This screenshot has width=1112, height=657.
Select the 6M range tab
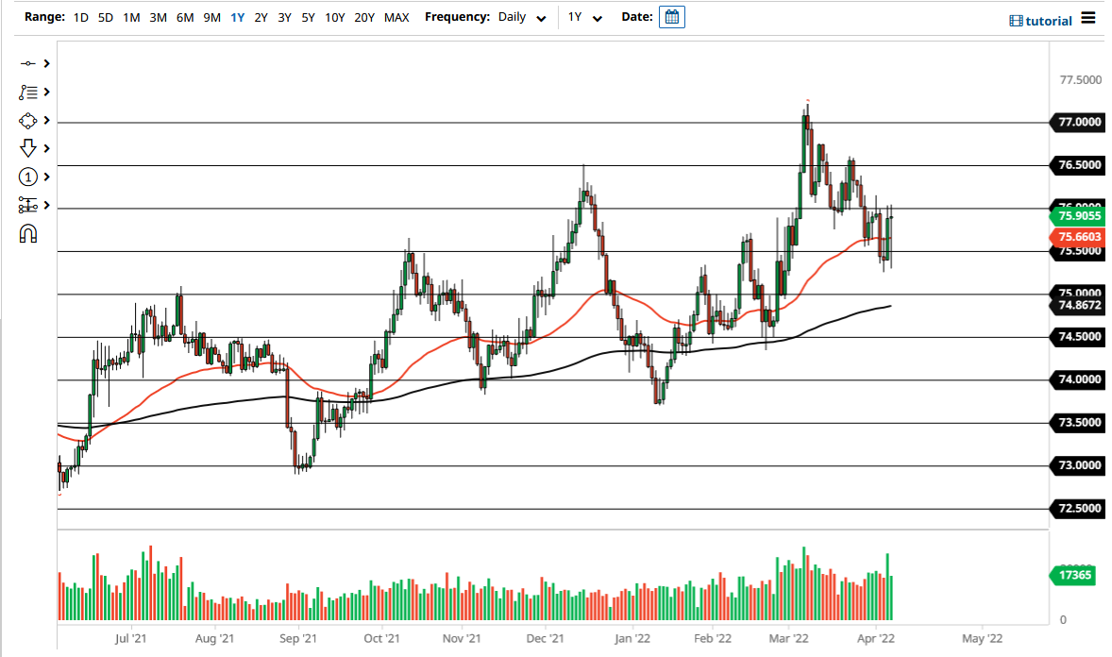coord(184,17)
